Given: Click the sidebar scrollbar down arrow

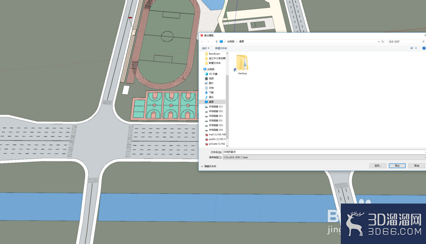Looking at the screenshot, I should (x=227, y=146).
